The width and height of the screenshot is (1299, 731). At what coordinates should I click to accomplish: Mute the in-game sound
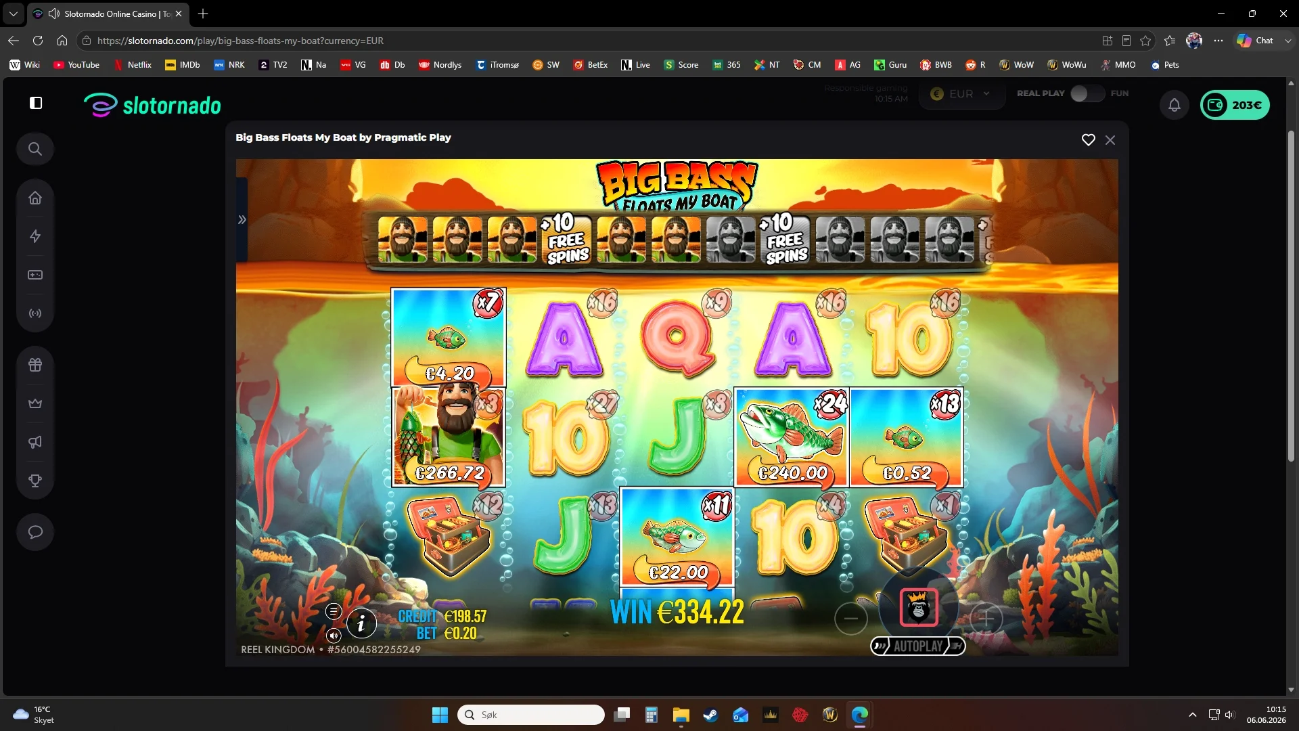333,636
